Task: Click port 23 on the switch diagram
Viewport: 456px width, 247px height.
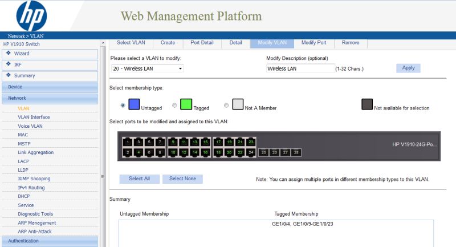Action: pyautogui.click(x=251, y=142)
